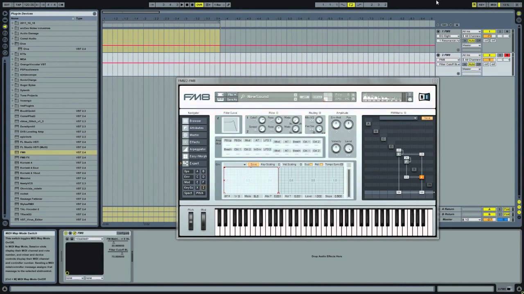Expand the Sugar Bytes folder
The width and height of the screenshot is (524, 294).
(x=13, y=85)
